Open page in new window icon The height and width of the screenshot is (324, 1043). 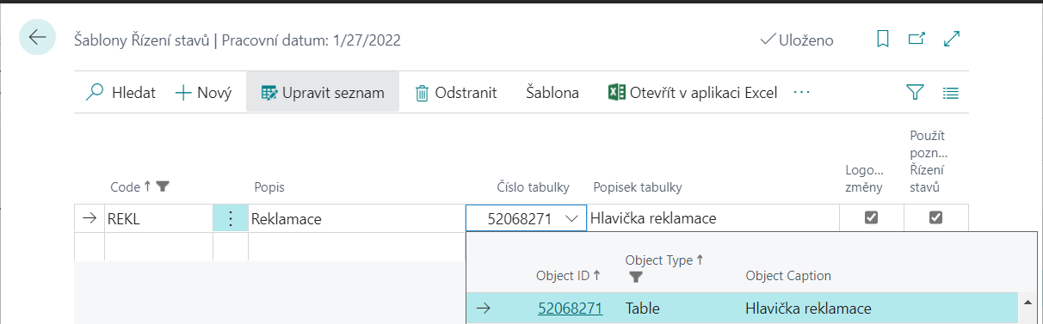916,39
